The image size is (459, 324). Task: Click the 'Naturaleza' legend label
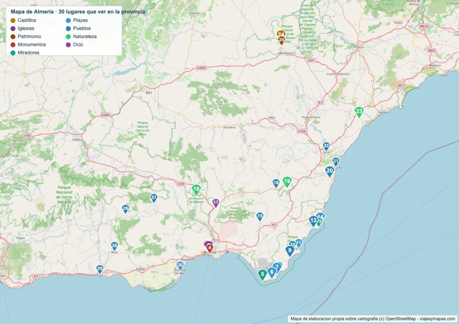point(85,37)
